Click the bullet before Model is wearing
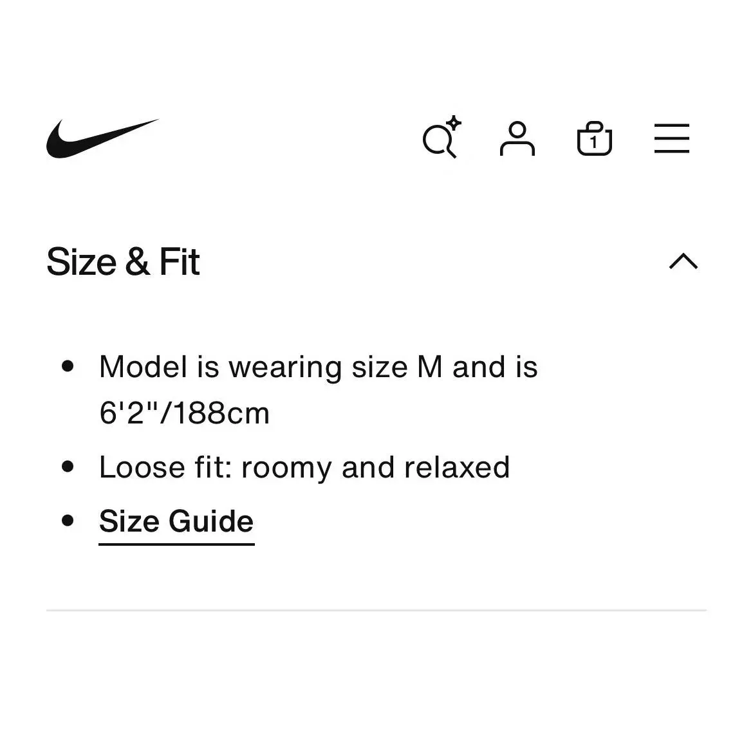This screenshot has height=753, width=753. point(68,366)
